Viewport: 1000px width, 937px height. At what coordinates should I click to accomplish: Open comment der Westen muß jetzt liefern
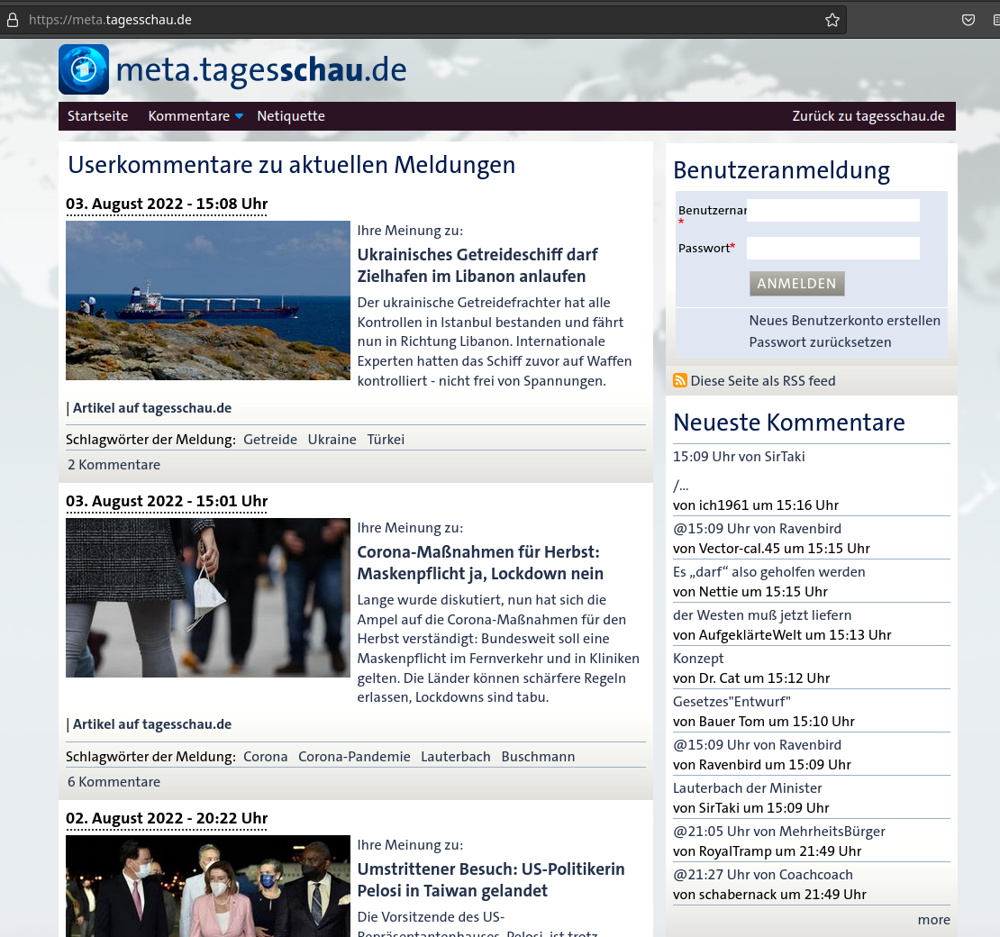pos(762,615)
